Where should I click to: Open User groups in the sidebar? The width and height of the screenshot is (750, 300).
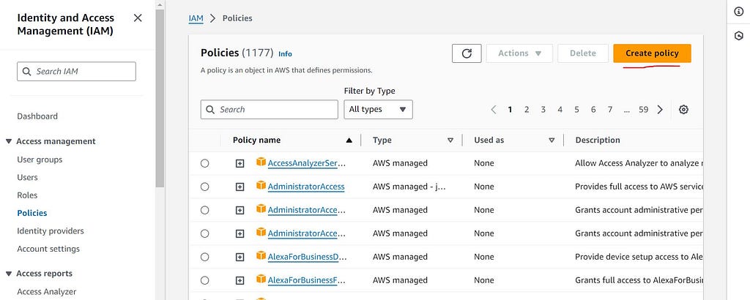[40, 160]
